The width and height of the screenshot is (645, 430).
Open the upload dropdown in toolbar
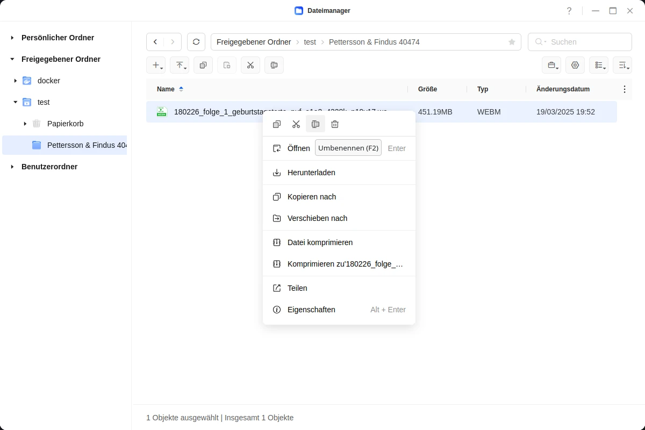180,65
